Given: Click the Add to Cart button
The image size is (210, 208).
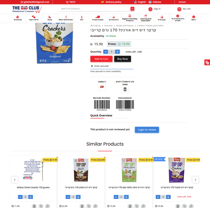Looking at the screenshot, I should coord(101,59).
